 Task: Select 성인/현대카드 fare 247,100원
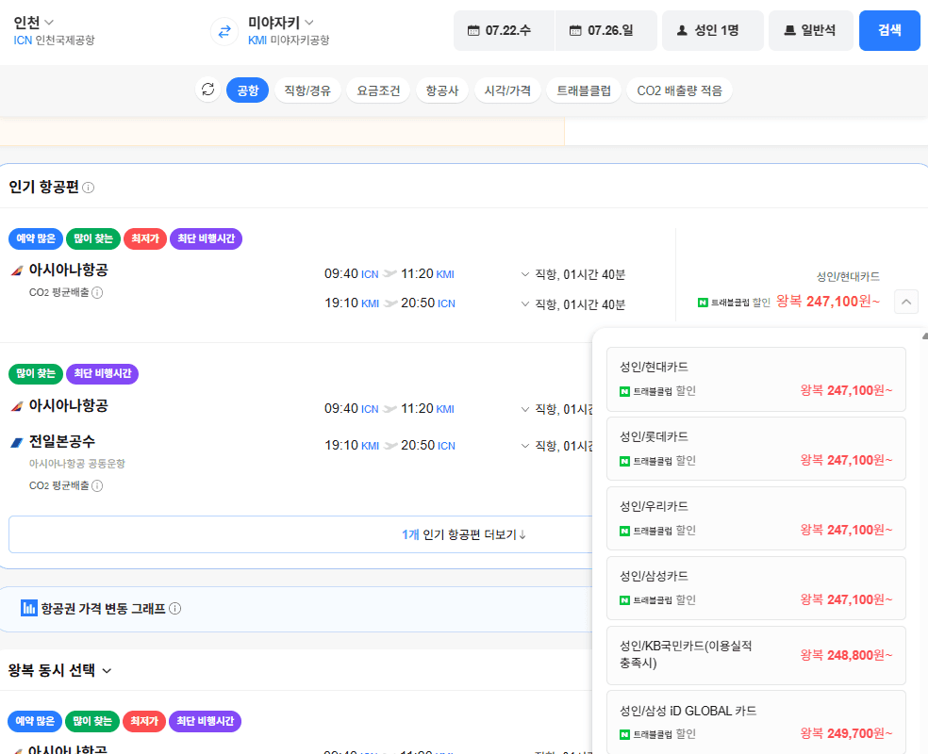tap(756, 379)
